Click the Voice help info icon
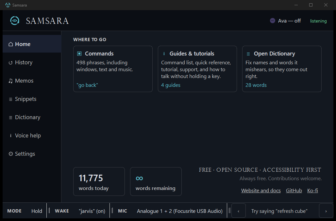336x221 pixels. tap(11, 136)
